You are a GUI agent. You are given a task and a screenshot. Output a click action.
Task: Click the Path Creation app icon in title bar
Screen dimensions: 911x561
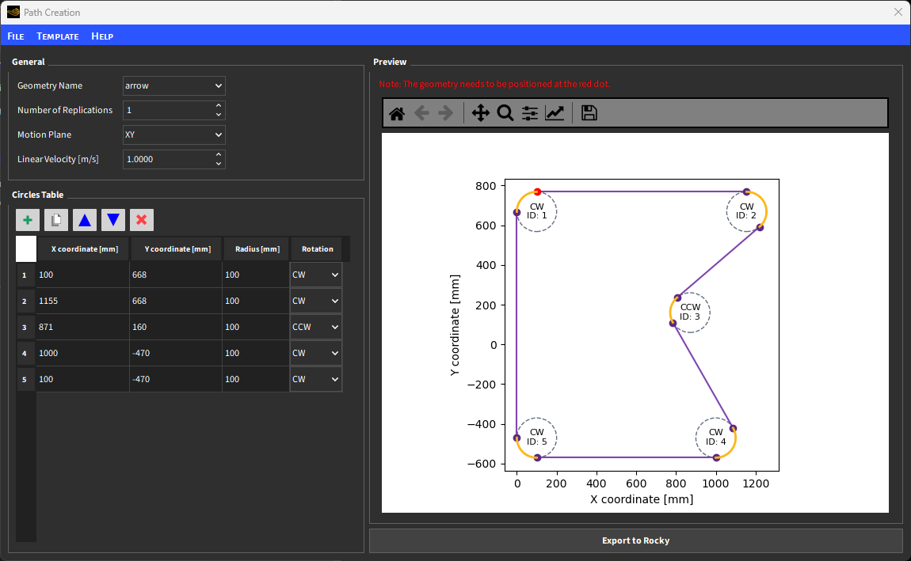pyautogui.click(x=13, y=12)
